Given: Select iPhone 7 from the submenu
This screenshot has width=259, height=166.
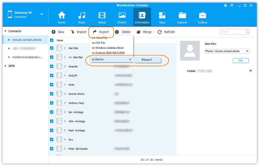Looking at the screenshot, I should coord(147,60).
